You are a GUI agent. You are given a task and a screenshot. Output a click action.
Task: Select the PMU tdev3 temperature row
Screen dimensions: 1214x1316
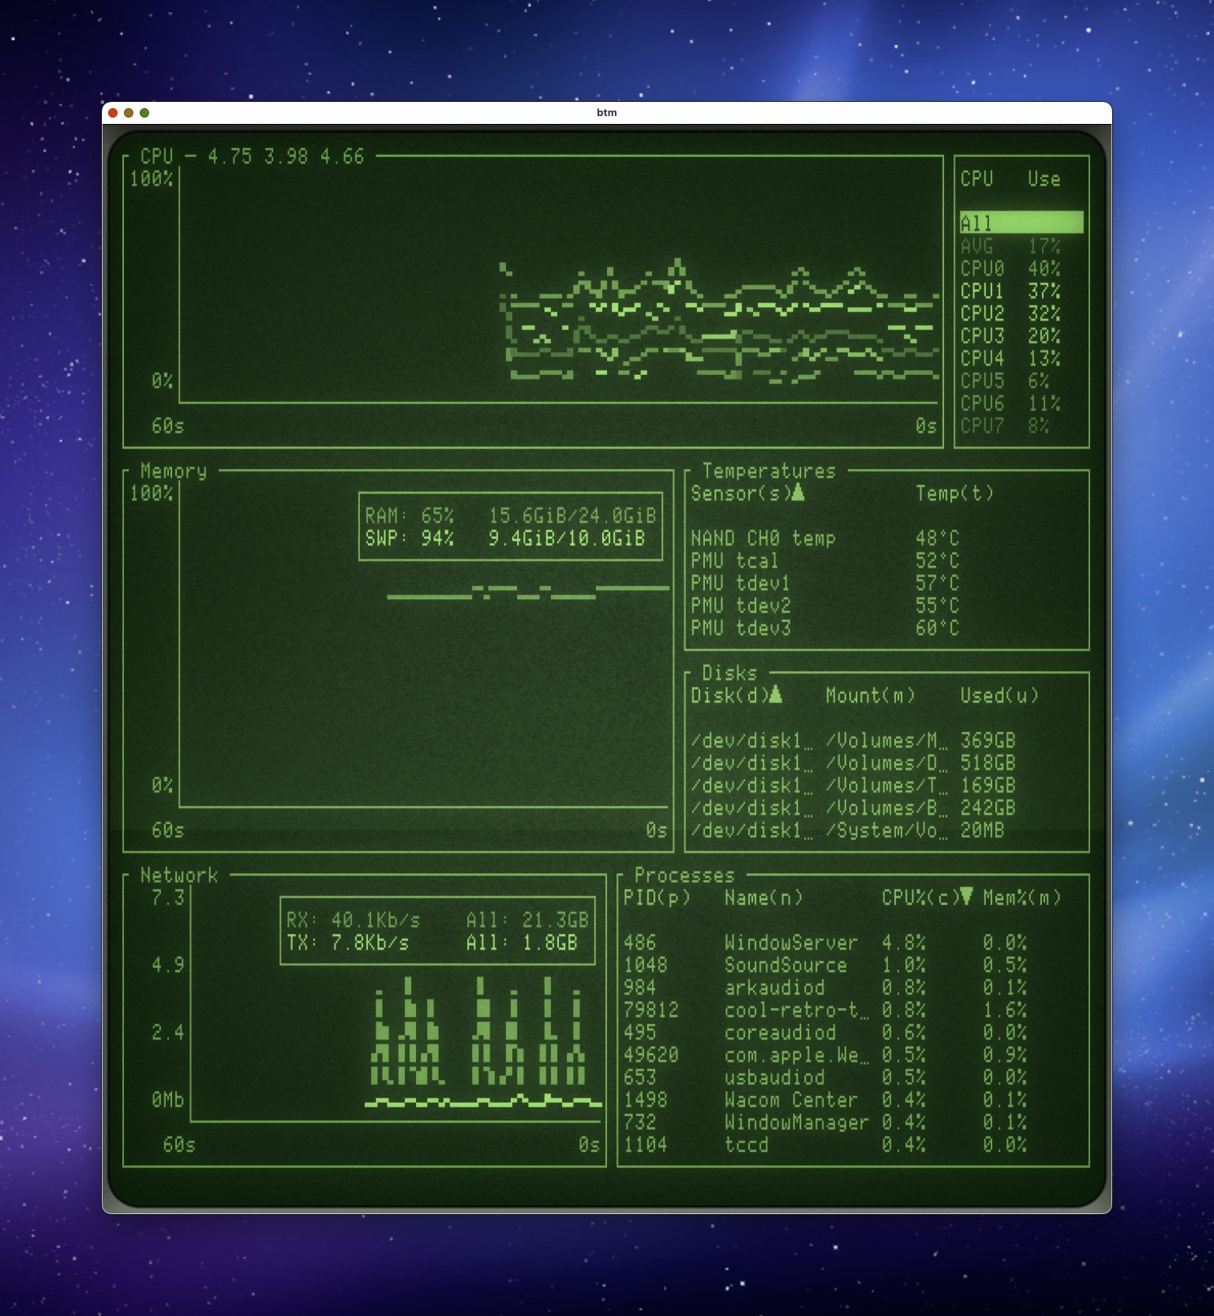824,628
